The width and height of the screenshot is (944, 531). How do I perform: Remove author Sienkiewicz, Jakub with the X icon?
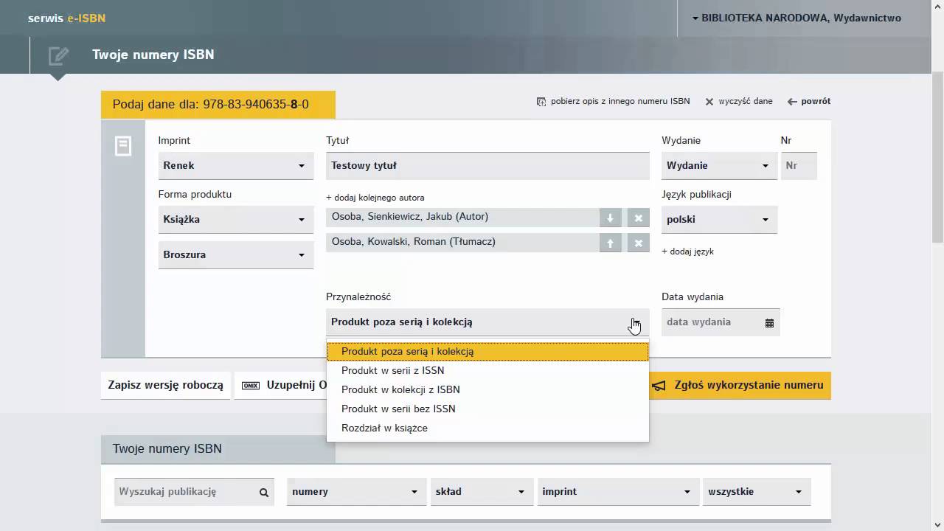point(639,218)
